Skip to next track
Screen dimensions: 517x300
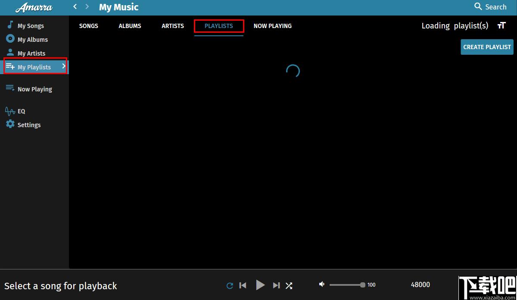pyautogui.click(x=277, y=285)
